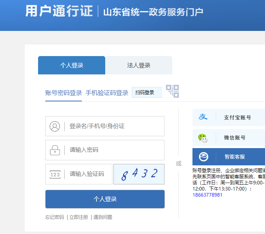Click the smart customer service robot icon
This screenshot has height=234, width=265.
point(203,157)
